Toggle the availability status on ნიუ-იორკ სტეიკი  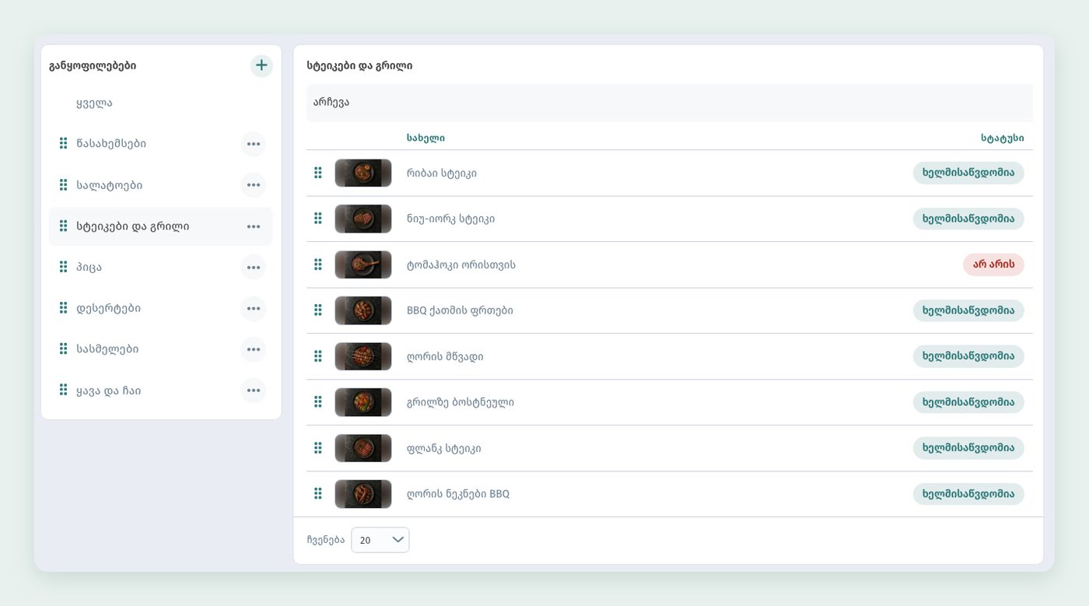(968, 219)
